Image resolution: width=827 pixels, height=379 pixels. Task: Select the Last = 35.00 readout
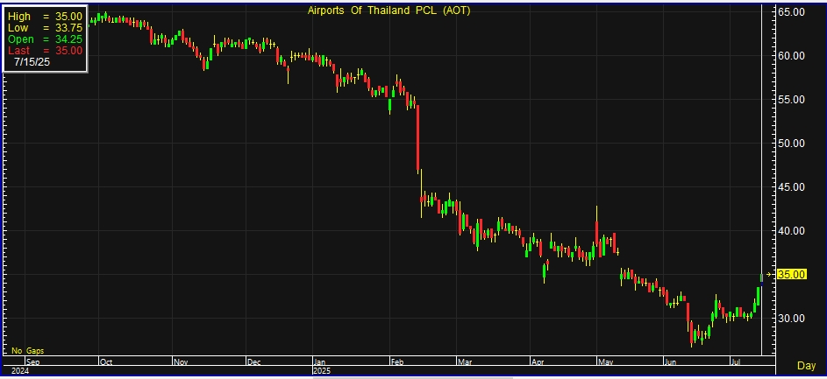45,51
